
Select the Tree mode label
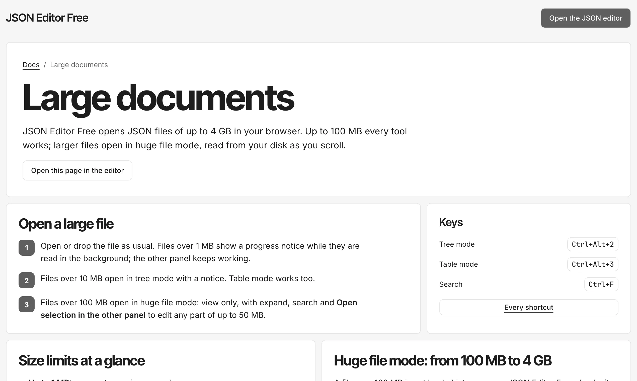pyautogui.click(x=457, y=244)
